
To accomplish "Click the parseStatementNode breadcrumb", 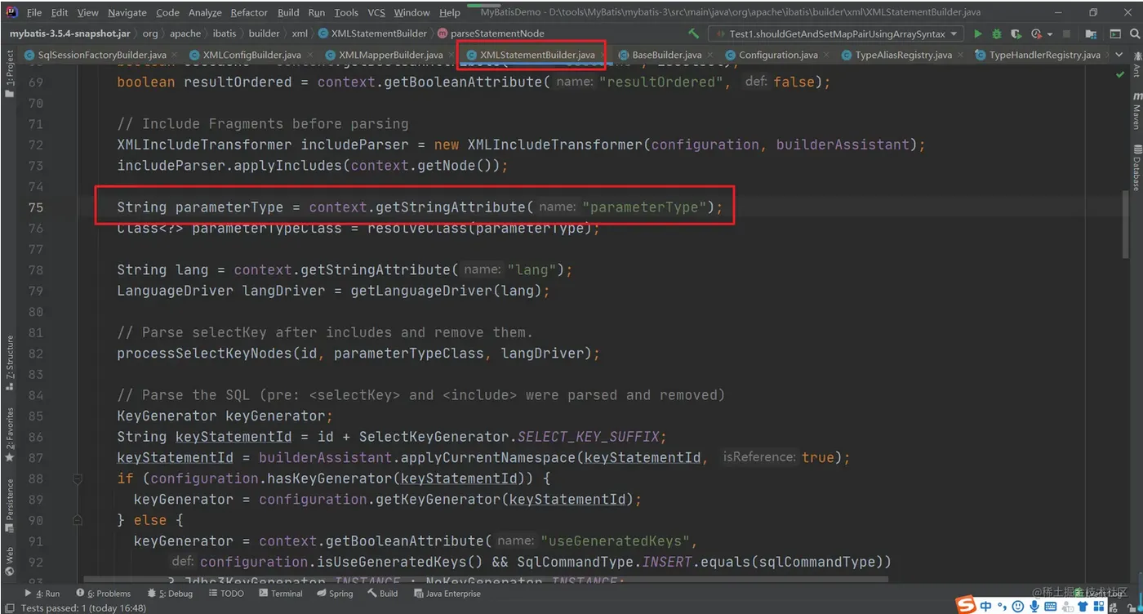I will (x=491, y=33).
